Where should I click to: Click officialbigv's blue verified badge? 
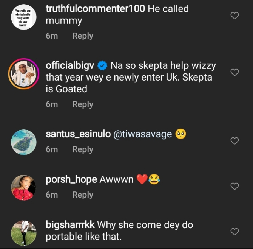[102, 66]
